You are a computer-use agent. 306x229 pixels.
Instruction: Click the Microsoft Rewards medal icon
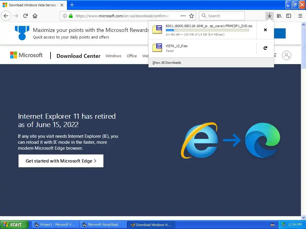pos(22,33)
